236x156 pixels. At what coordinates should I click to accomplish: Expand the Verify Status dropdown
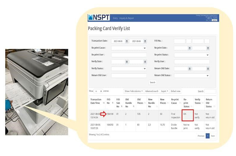coord(129,69)
